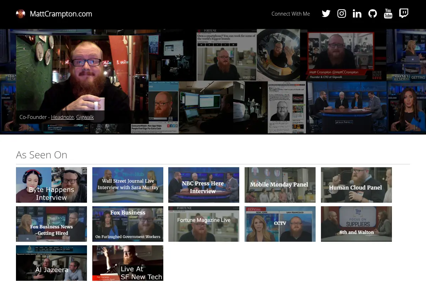The width and height of the screenshot is (426, 284).
Task: Follow the Headnote link
Action: click(x=62, y=117)
